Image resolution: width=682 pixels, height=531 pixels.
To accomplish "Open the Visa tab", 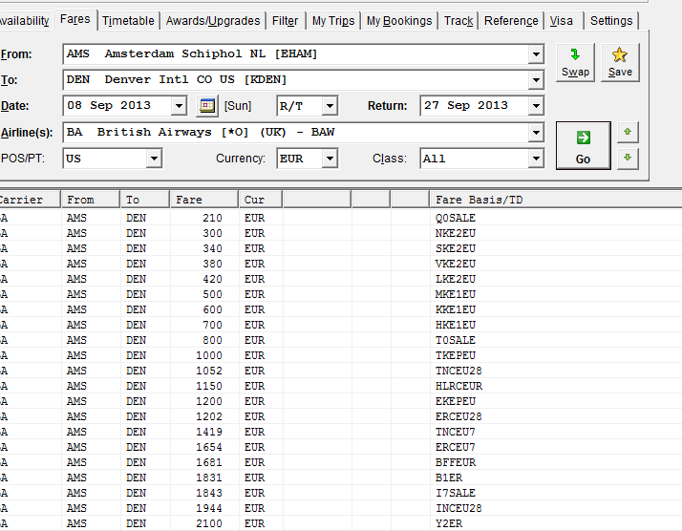I will (561, 21).
